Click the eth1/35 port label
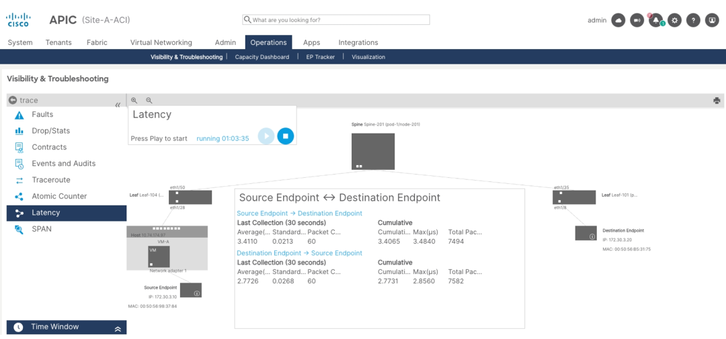The width and height of the screenshot is (726, 339). 561,187
